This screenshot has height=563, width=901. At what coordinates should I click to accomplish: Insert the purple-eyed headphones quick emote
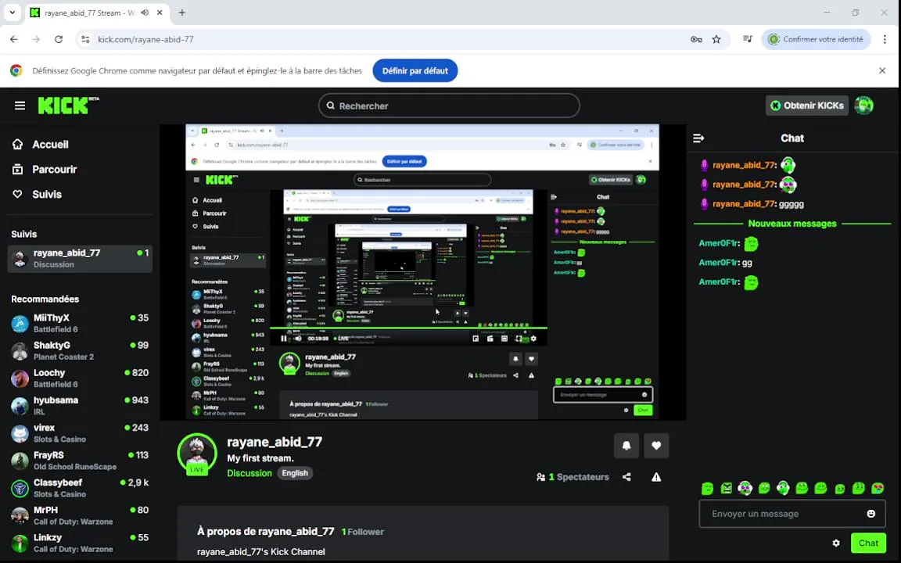tap(745, 488)
